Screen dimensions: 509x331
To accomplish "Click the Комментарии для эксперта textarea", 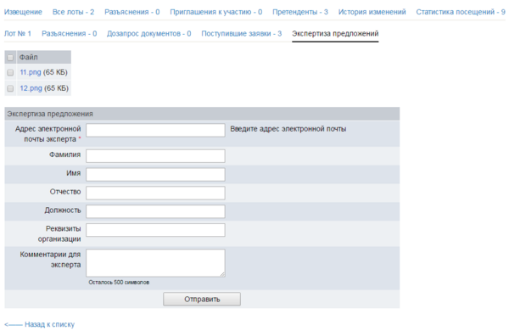I will coord(155,263).
